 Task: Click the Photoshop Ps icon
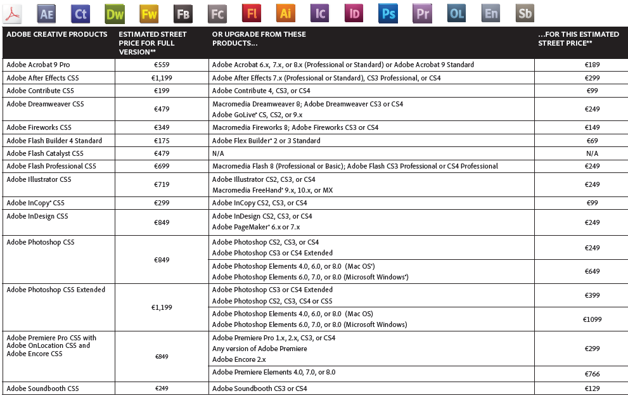click(388, 14)
